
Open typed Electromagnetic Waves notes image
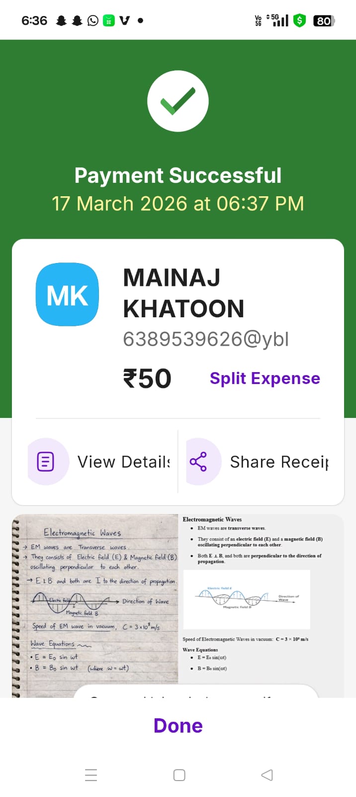[x=261, y=606]
